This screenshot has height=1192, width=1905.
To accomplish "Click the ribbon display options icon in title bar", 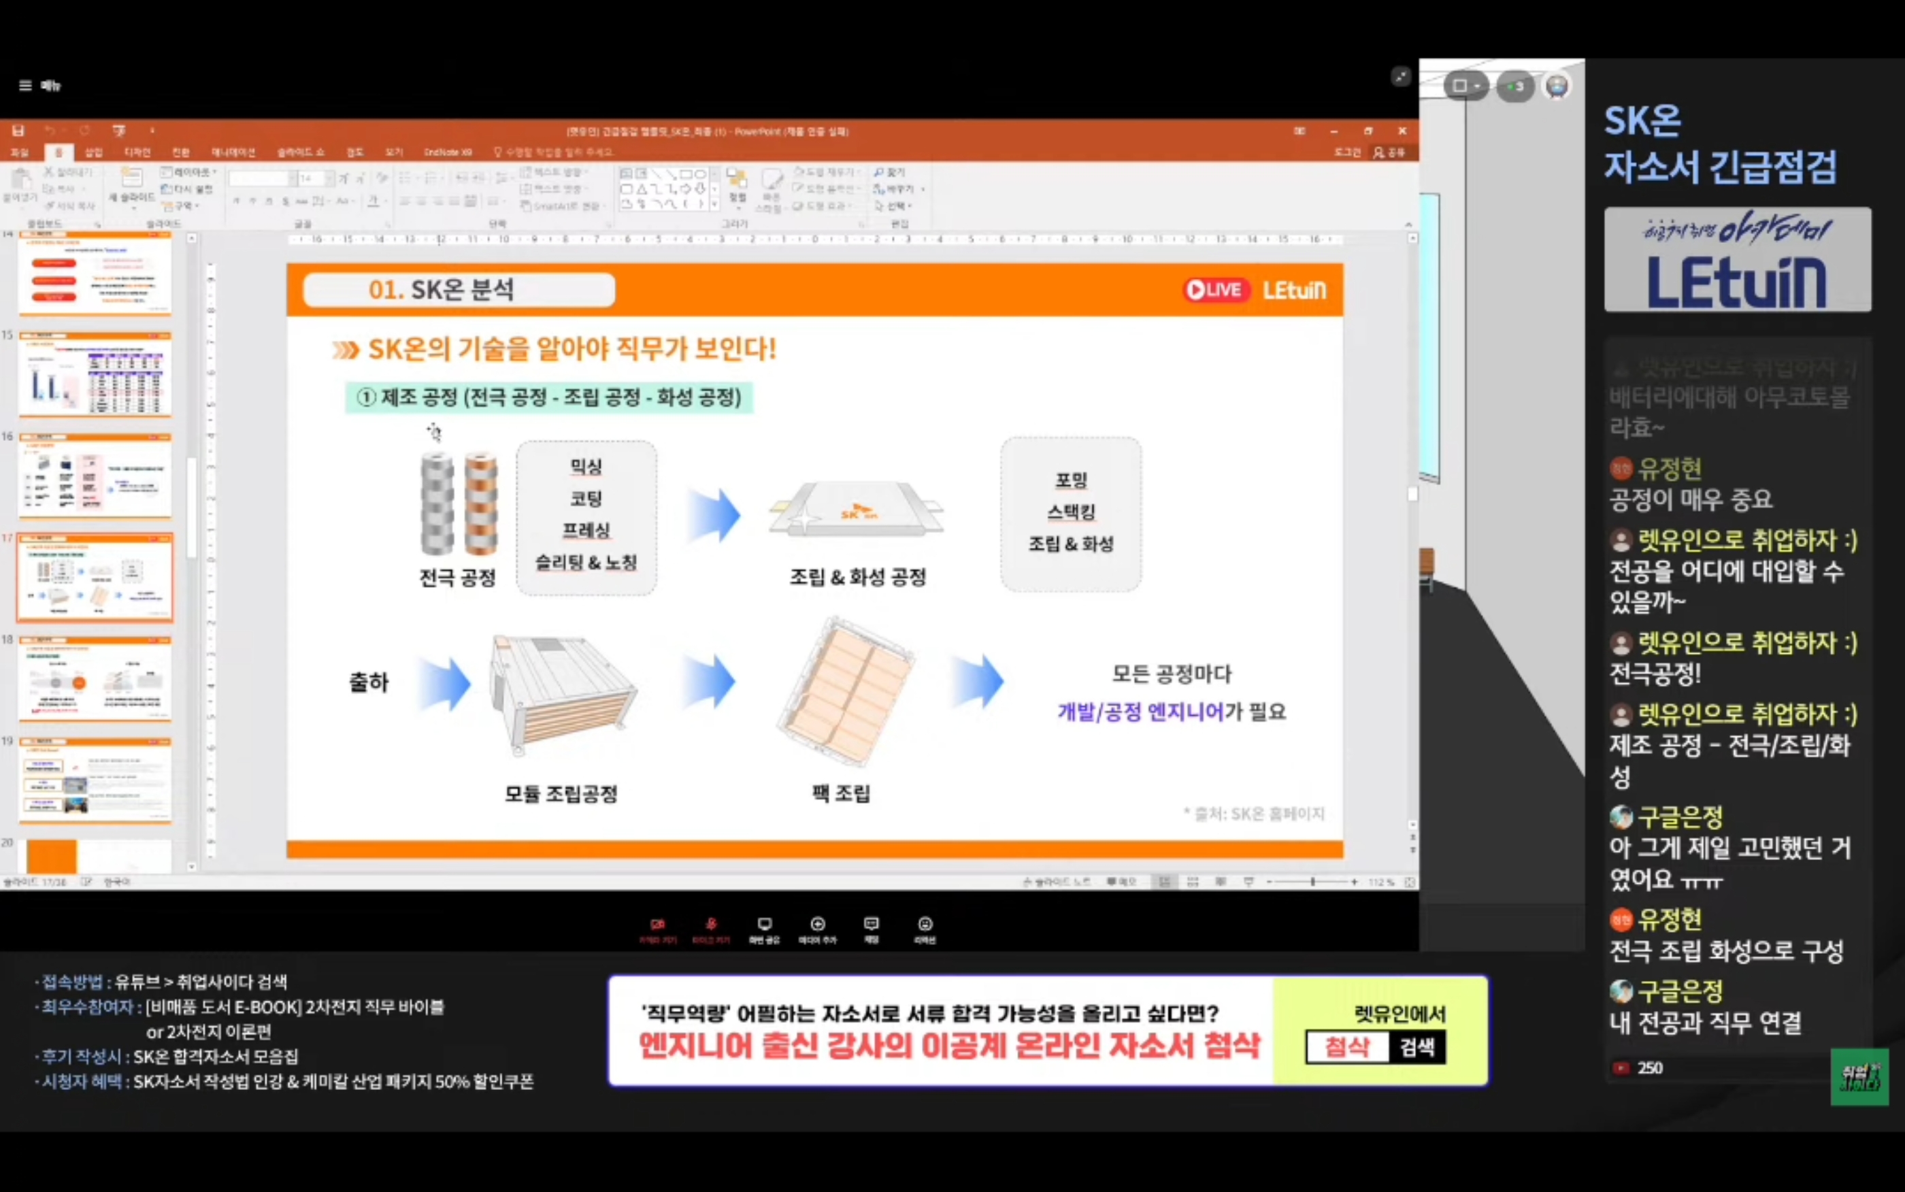I will click(1299, 131).
